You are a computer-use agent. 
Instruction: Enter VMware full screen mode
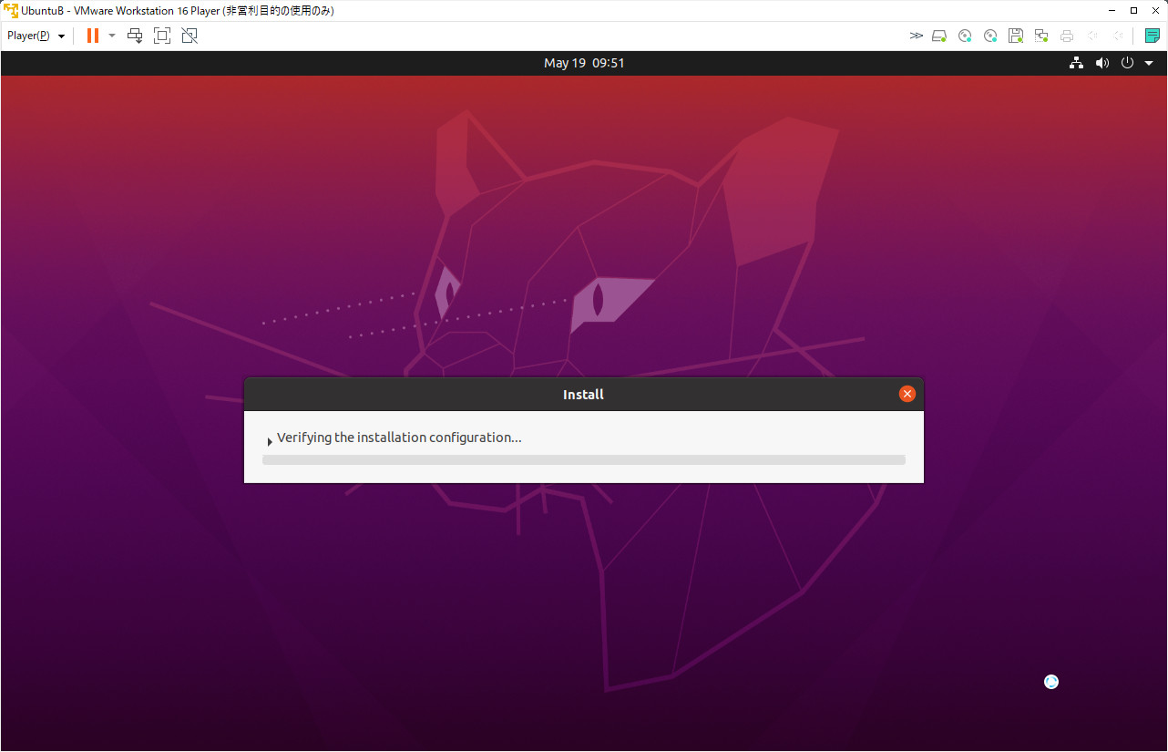[x=162, y=36]
